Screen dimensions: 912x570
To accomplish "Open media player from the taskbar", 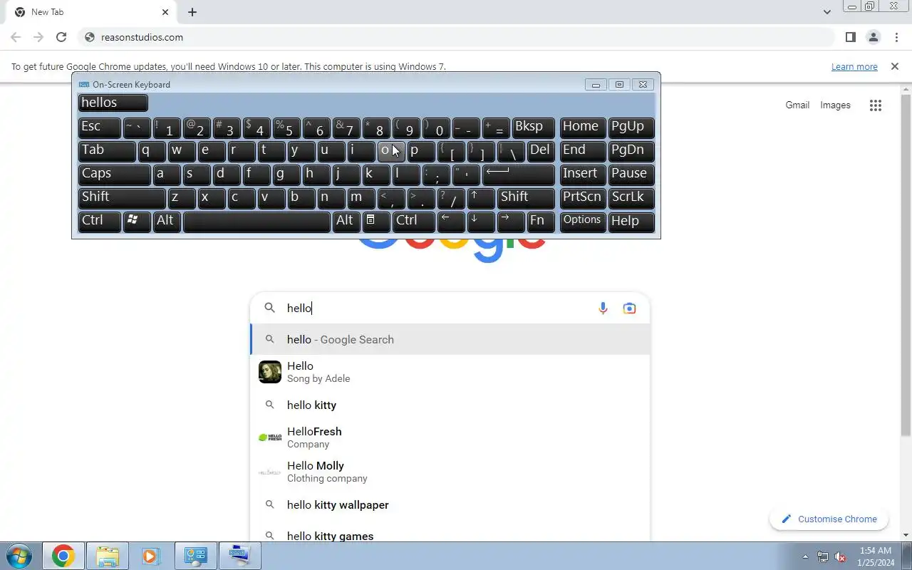I will (x=150, y=556).
